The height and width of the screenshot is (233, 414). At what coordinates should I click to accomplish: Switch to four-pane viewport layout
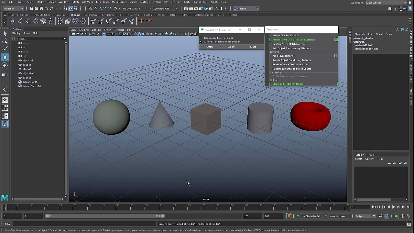click(x=5, y=107)
